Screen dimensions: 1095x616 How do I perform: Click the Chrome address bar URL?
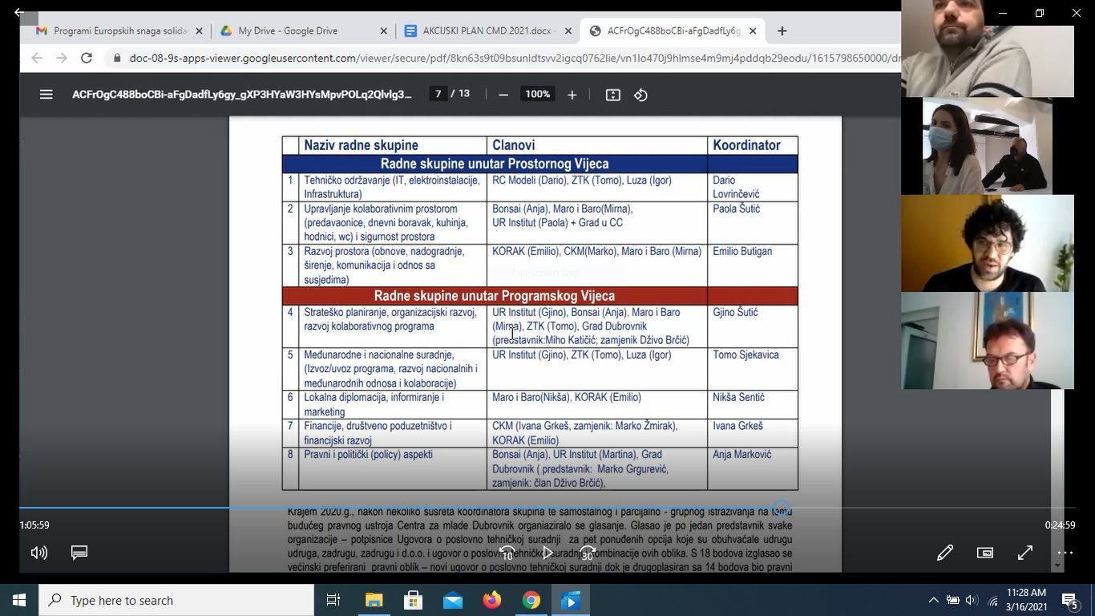[x=514, y=58]
